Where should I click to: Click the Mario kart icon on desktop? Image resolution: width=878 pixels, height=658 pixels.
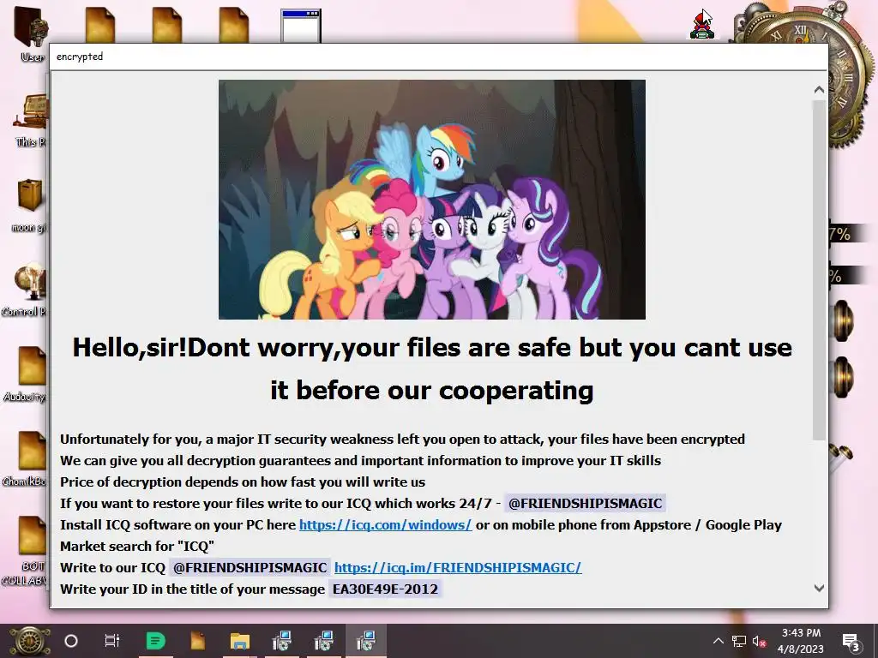[701, 25]
